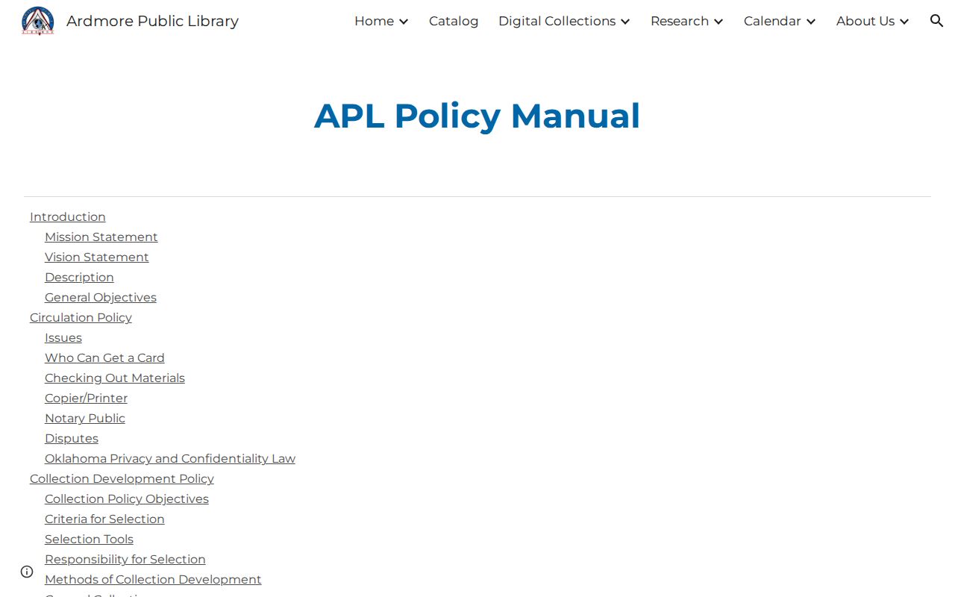Click the Issues link
The image size is (955, 597).
[63, 337]
